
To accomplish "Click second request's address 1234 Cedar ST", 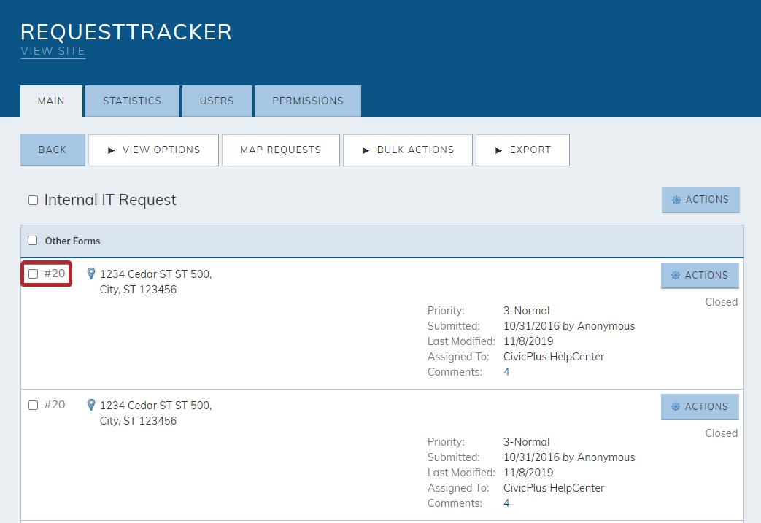I will (156, 413).
